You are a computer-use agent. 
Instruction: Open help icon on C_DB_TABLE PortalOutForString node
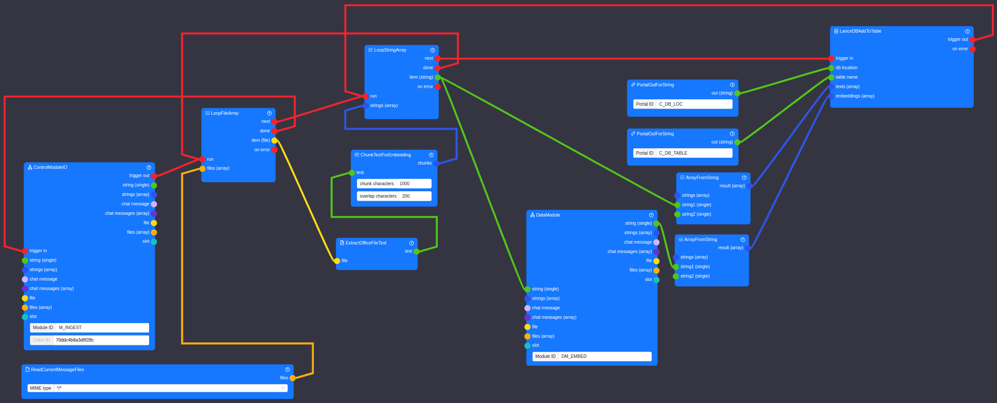click(x=732, y=134)
